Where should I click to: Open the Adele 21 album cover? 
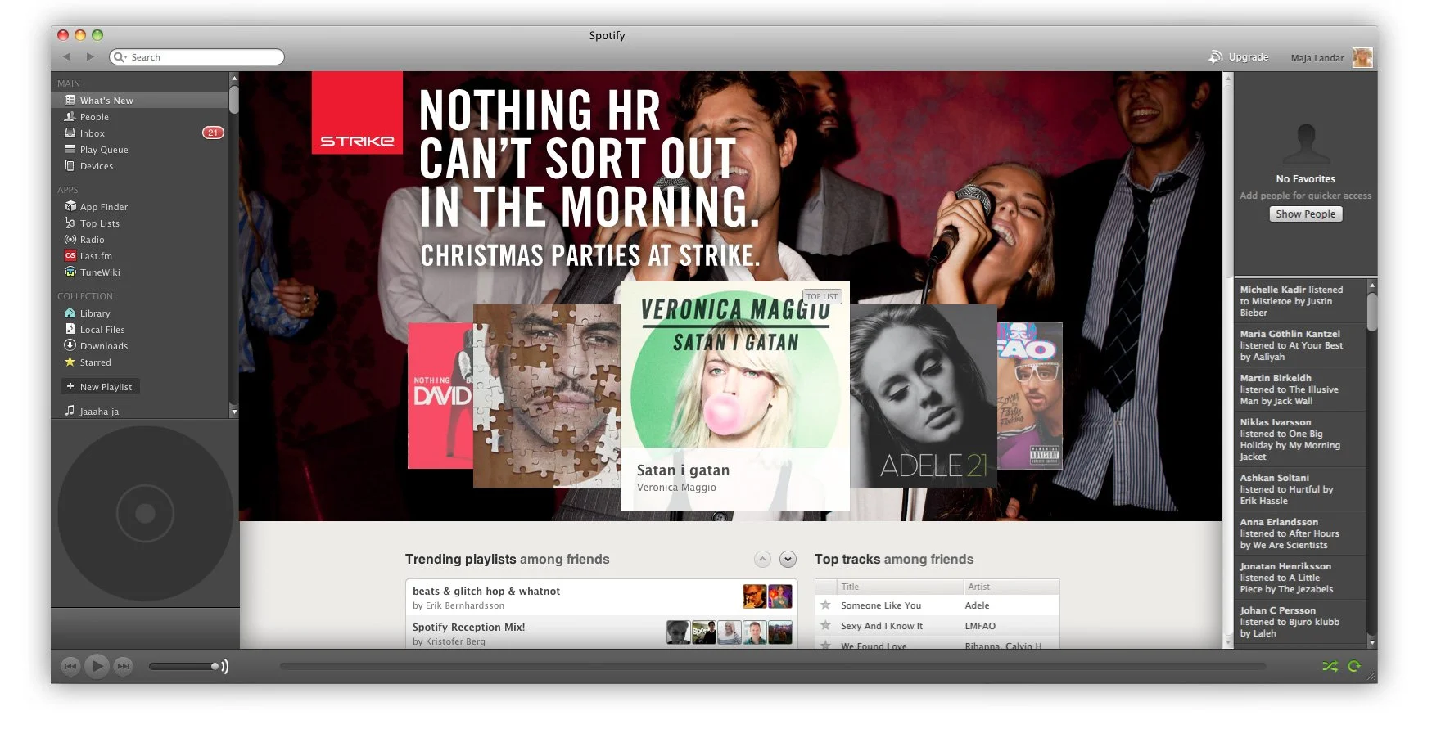point(924,396)
